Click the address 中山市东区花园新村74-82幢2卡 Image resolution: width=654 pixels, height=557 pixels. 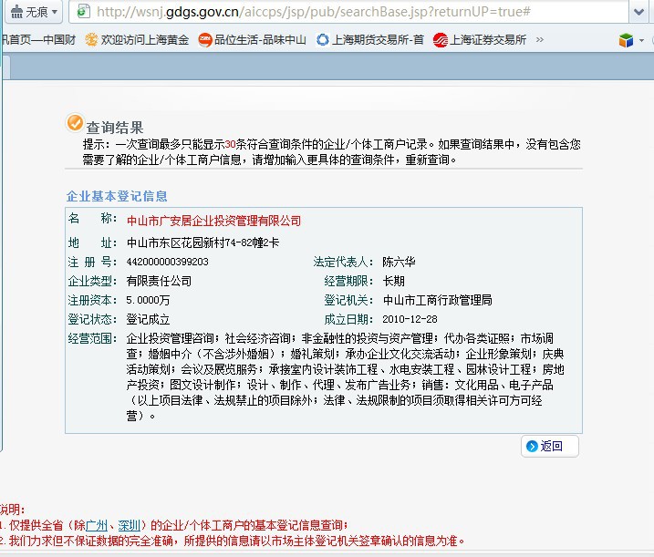tap(203, 242)
